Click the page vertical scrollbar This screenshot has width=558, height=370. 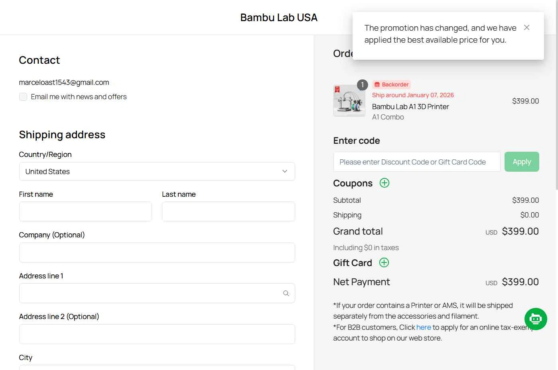click(x=556, y=96)
